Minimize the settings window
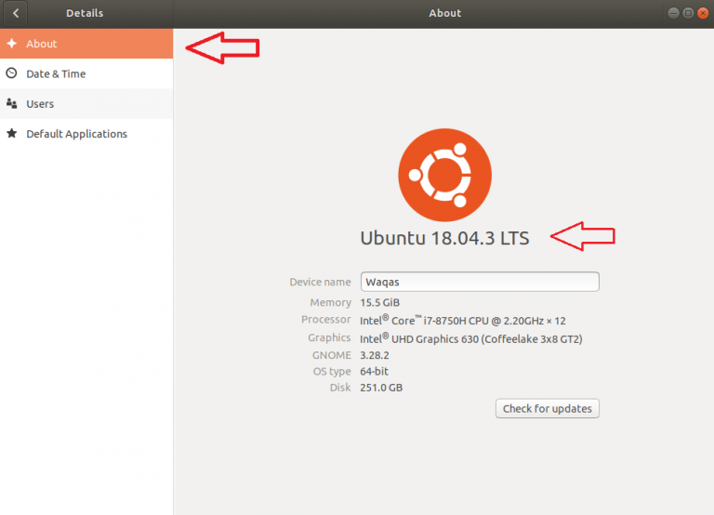 coord(673,13)
